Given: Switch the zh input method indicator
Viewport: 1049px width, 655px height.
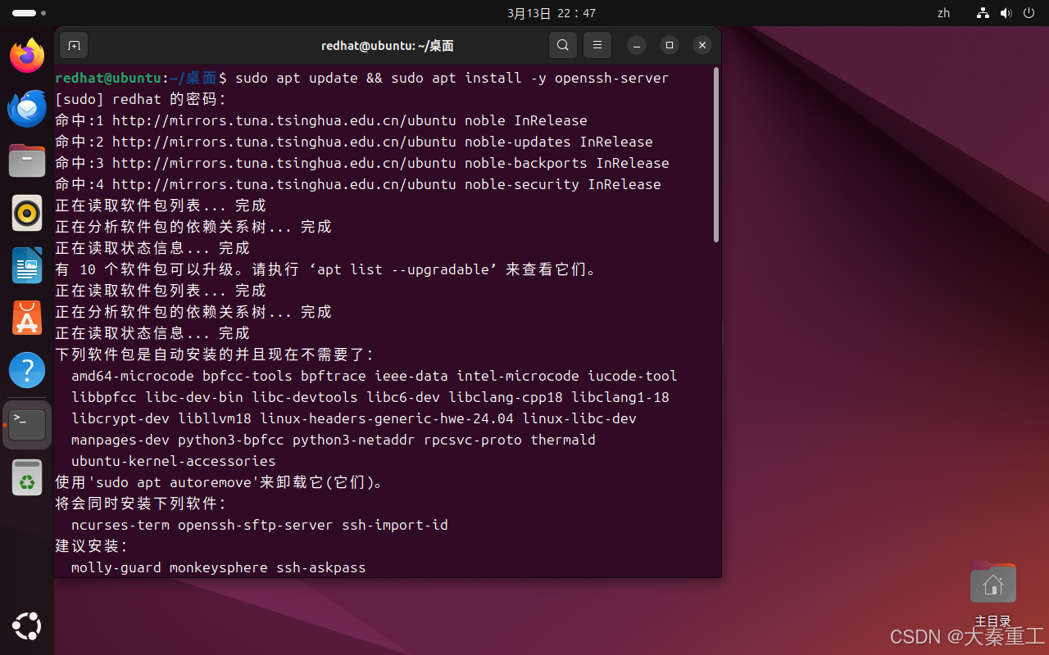Looking at the screenshot, I should click(943, 13).
